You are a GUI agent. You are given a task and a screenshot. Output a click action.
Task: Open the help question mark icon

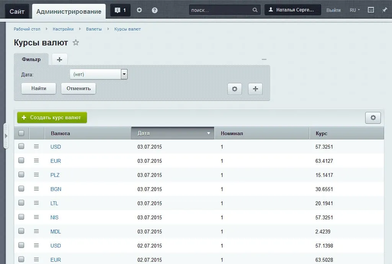(x=155, y=10)
